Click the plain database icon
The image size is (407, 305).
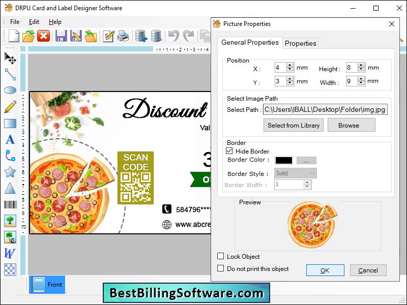coord(156,36)
